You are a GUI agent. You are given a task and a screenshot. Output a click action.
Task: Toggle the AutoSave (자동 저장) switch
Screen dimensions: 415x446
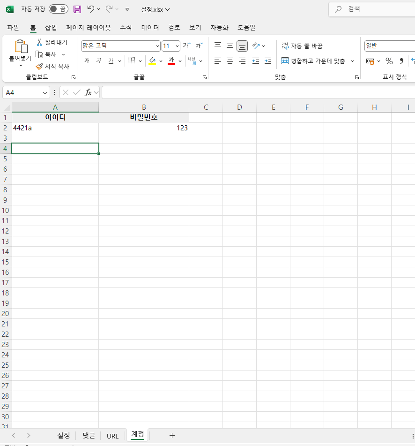(58, 9)
